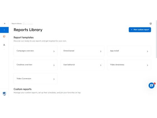Click the chevron on Omnichannel card
The width and height of the screenshot is (157, 118).
click(x=101, y=51)
